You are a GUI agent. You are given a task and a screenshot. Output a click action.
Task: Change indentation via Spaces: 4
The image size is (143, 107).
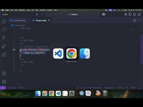tap(109, 88)
